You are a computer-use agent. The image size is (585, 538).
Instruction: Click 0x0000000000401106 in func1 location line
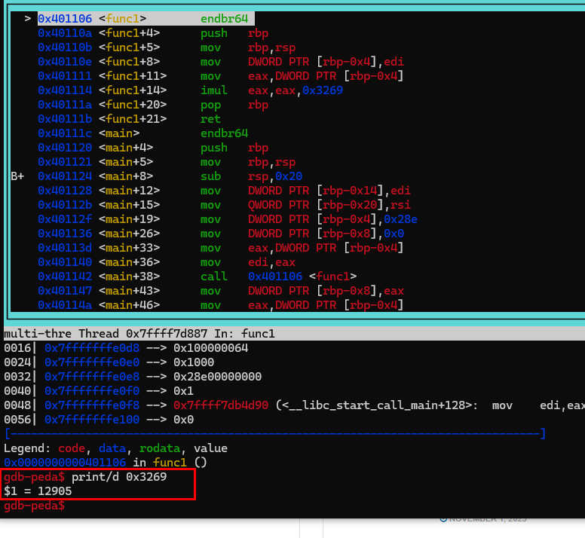click(x=65, y=463)
